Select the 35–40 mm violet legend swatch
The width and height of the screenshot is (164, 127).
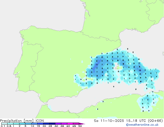point(64,124)
